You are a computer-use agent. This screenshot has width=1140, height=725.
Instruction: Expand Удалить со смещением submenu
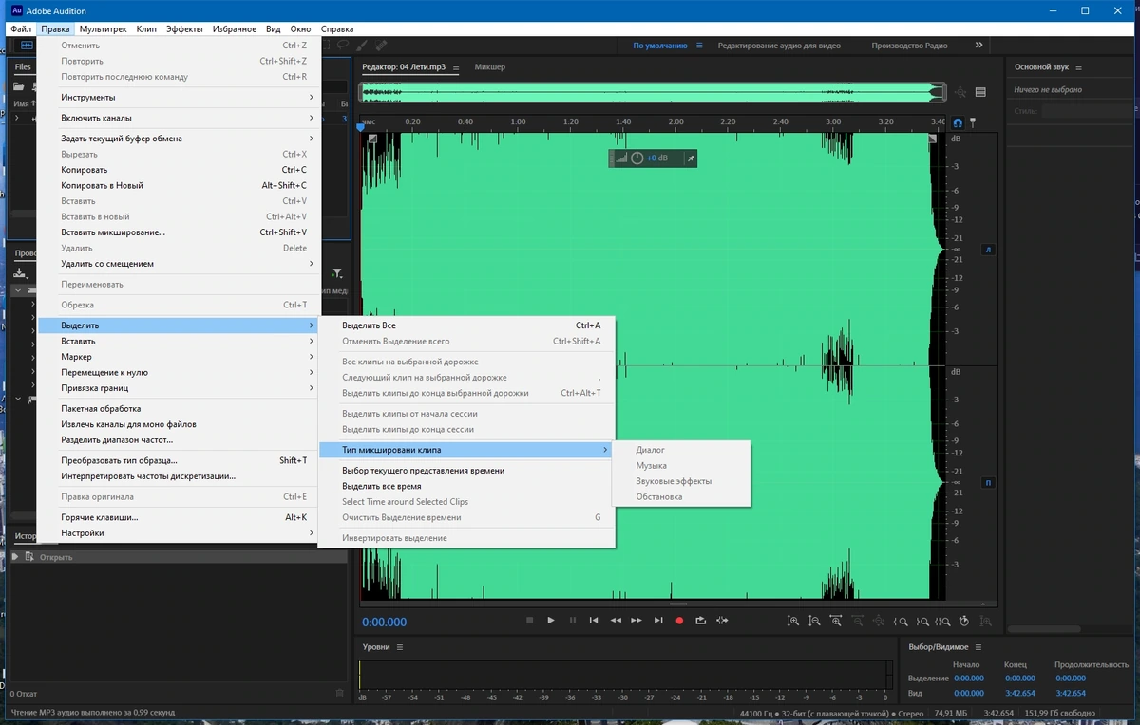180,263
